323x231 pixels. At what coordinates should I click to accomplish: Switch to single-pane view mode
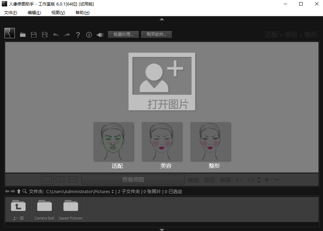(47, 179)
